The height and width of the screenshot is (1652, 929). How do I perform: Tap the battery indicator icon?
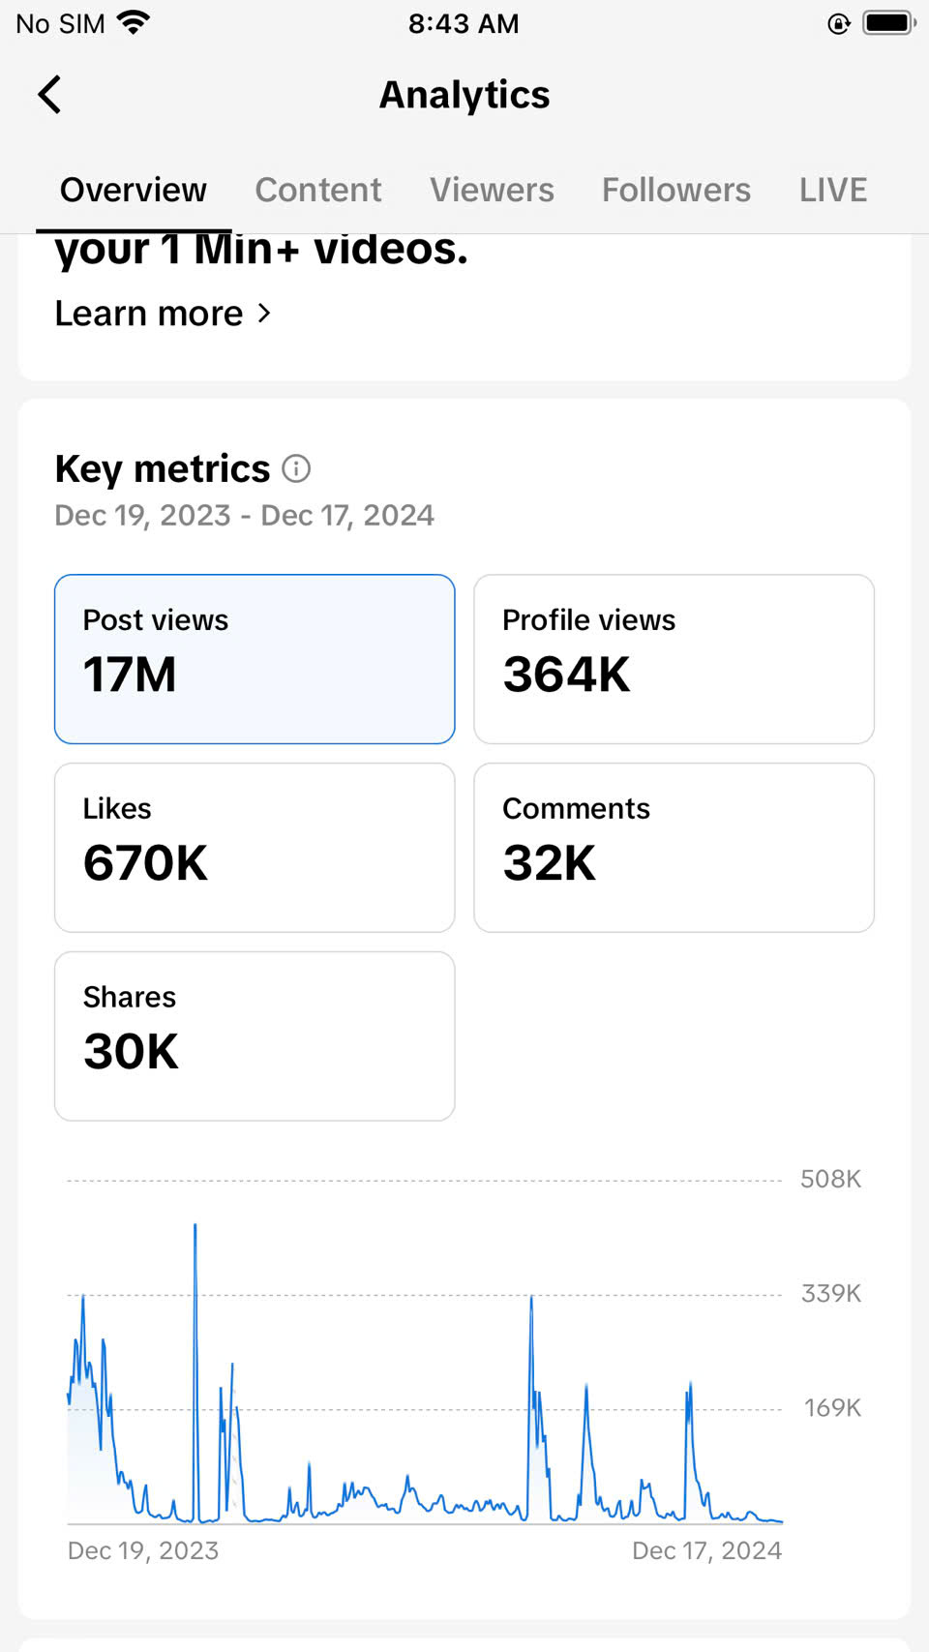click(888, 22)
